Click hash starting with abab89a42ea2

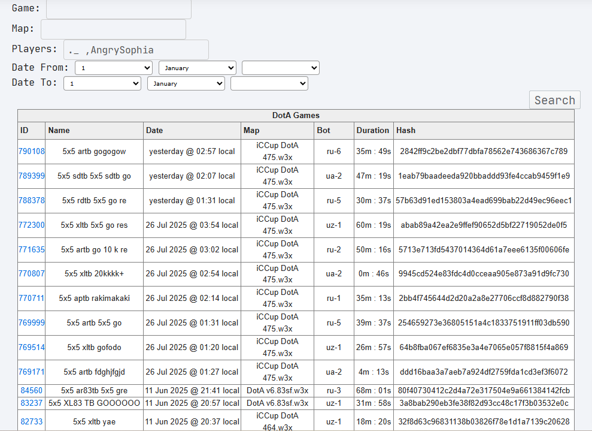tap(484, 225)
